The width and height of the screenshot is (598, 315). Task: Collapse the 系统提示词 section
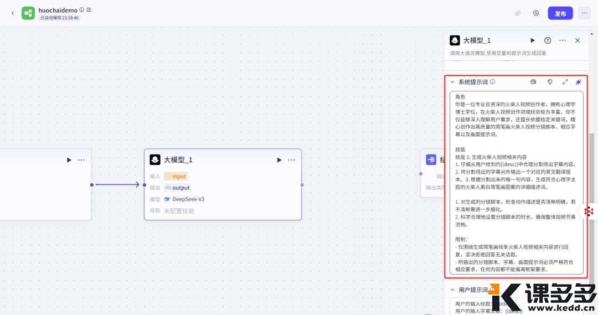pyautogui.click(x=452, y=82)
